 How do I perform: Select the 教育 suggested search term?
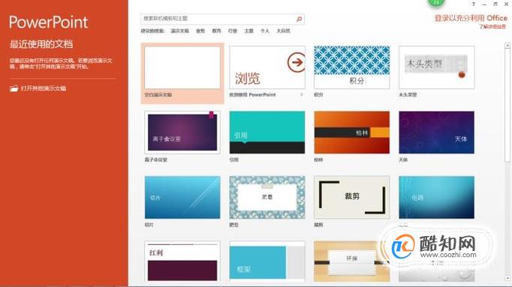216,31
